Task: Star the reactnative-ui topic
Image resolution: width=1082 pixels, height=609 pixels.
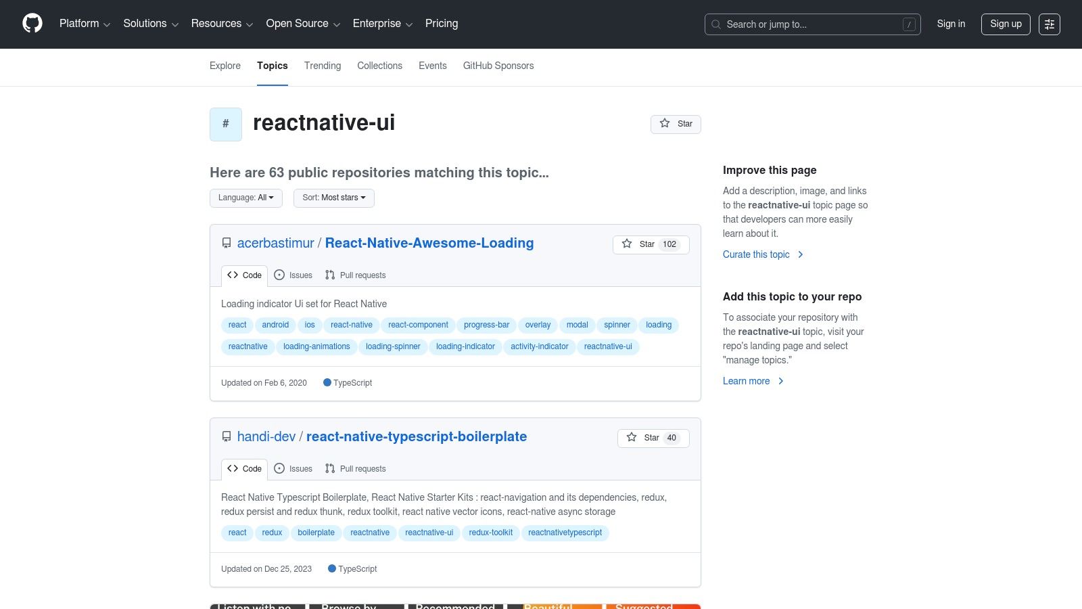Action: click(675, 124)
